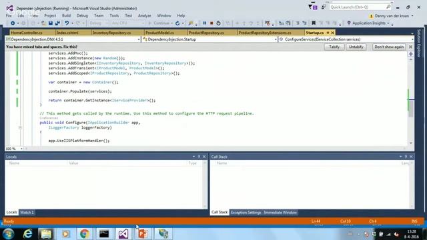Expand the DependencyInjection.Startup type dropdown

pyautogui.click(x=276, y=39)
